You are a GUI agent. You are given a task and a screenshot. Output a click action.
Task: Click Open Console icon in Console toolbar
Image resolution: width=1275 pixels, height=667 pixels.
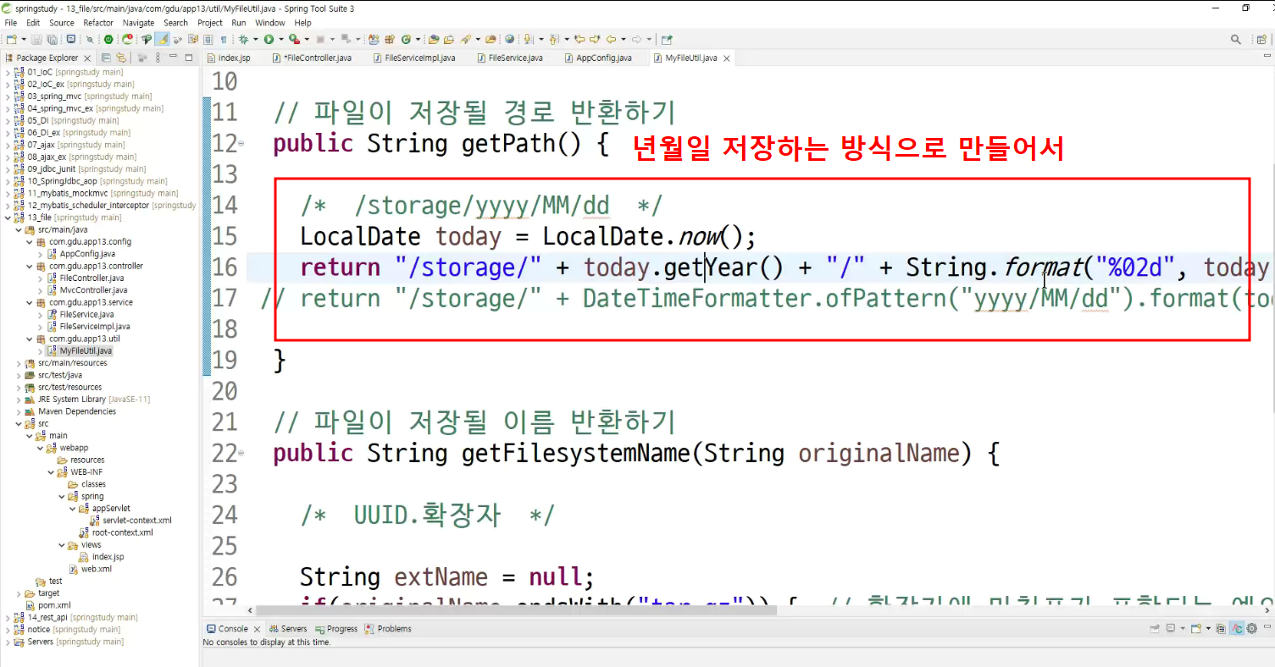click(x=1196, y=629)
